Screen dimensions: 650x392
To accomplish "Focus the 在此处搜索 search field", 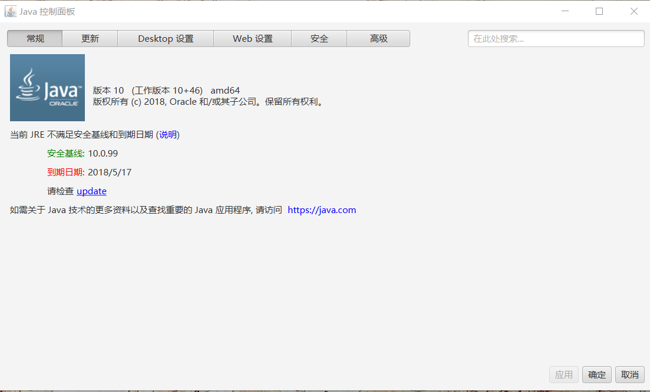I will (x=556, y=38).
